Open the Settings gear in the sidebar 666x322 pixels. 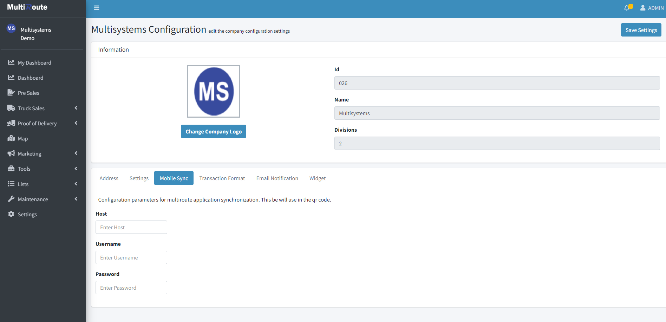click(11, 214)
